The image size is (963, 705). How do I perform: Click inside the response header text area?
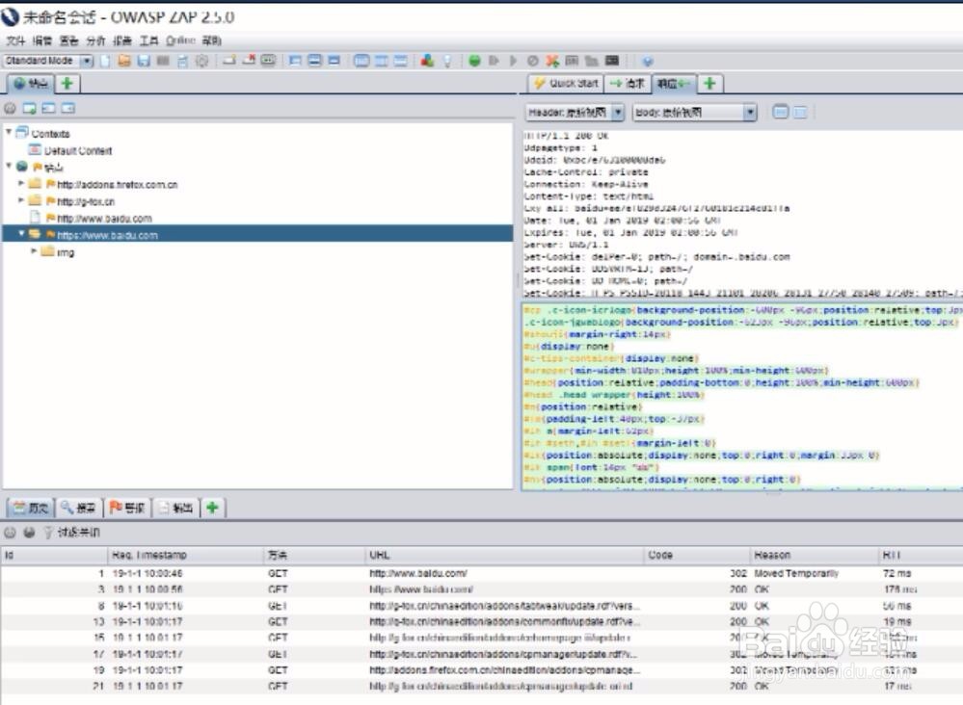(742, 214)
